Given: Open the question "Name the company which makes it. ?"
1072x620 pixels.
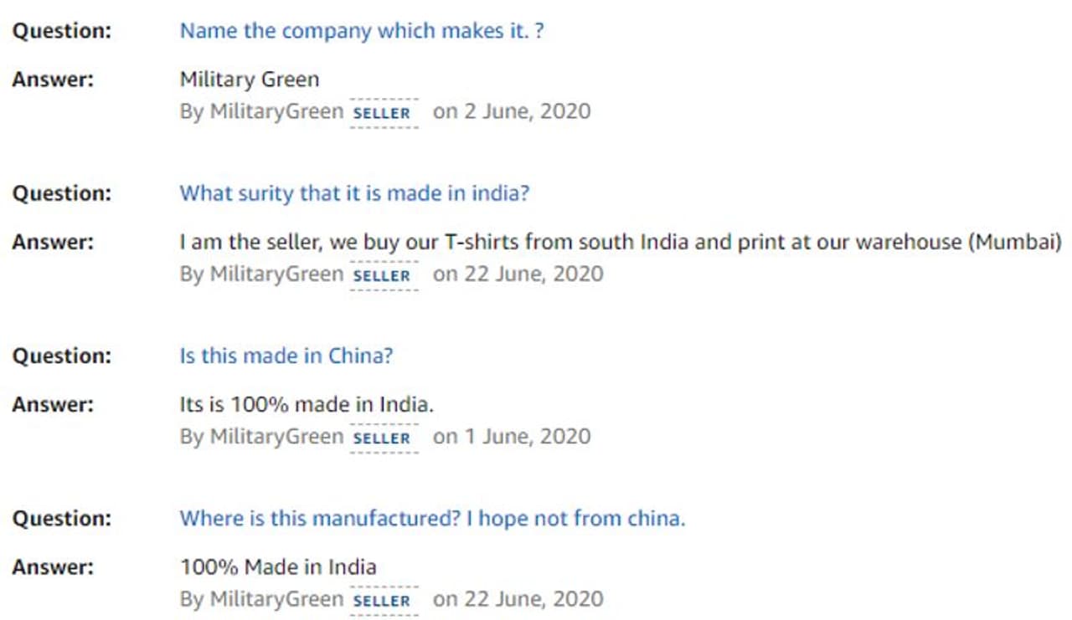Looking at the screenshot, I should (x=362, y=32).
